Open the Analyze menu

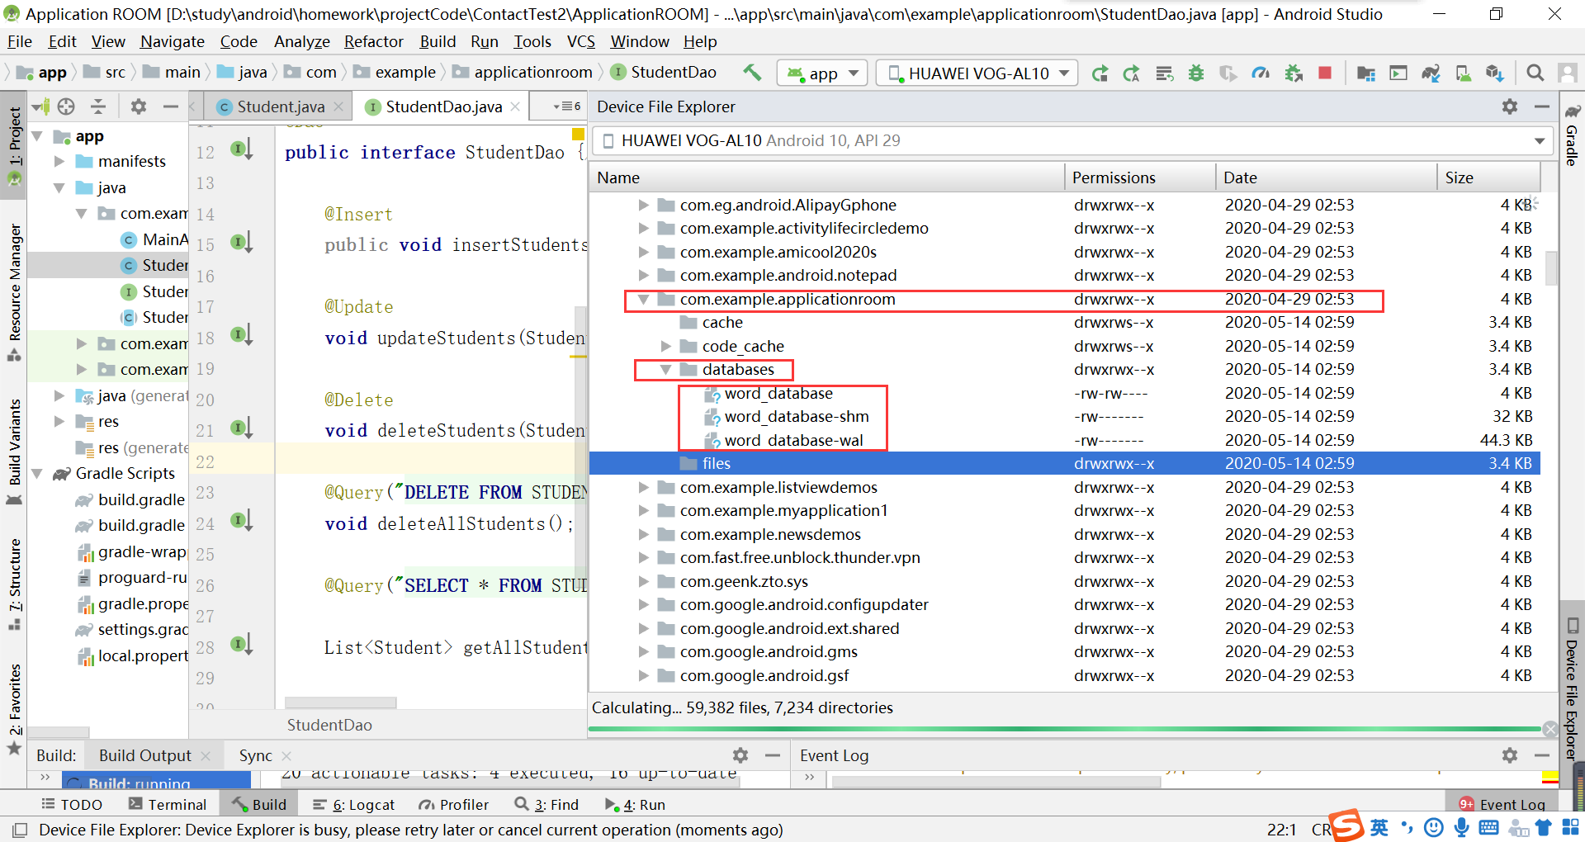pyautogui.click(x=301, y=41)
